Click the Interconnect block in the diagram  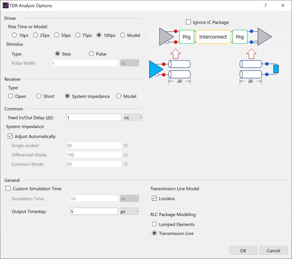213,36
